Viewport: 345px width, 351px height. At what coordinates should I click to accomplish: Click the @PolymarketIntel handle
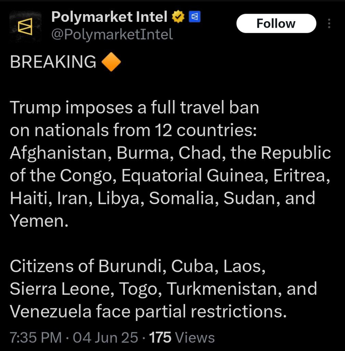112,34
